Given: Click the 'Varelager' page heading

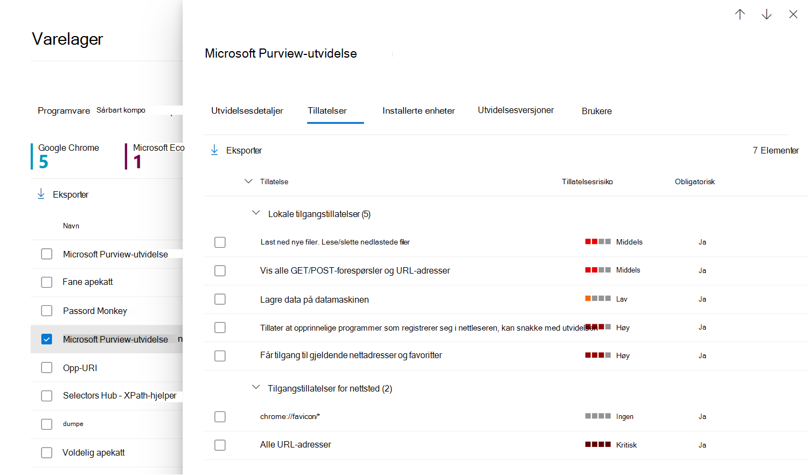Looking at the screenshot, I should coord(67,39).
